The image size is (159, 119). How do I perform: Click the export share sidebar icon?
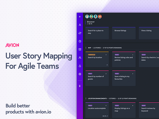point(80,66)
